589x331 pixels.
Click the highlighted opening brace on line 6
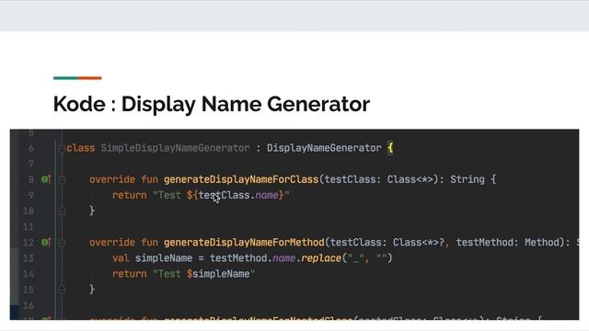click(x=390, y=148)
